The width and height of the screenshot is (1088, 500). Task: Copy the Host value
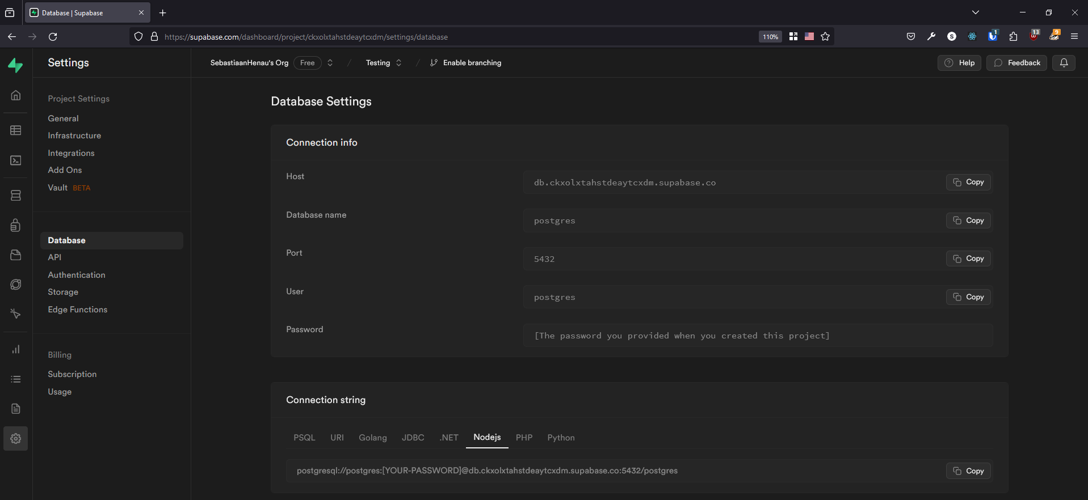(x=968, y=182)
